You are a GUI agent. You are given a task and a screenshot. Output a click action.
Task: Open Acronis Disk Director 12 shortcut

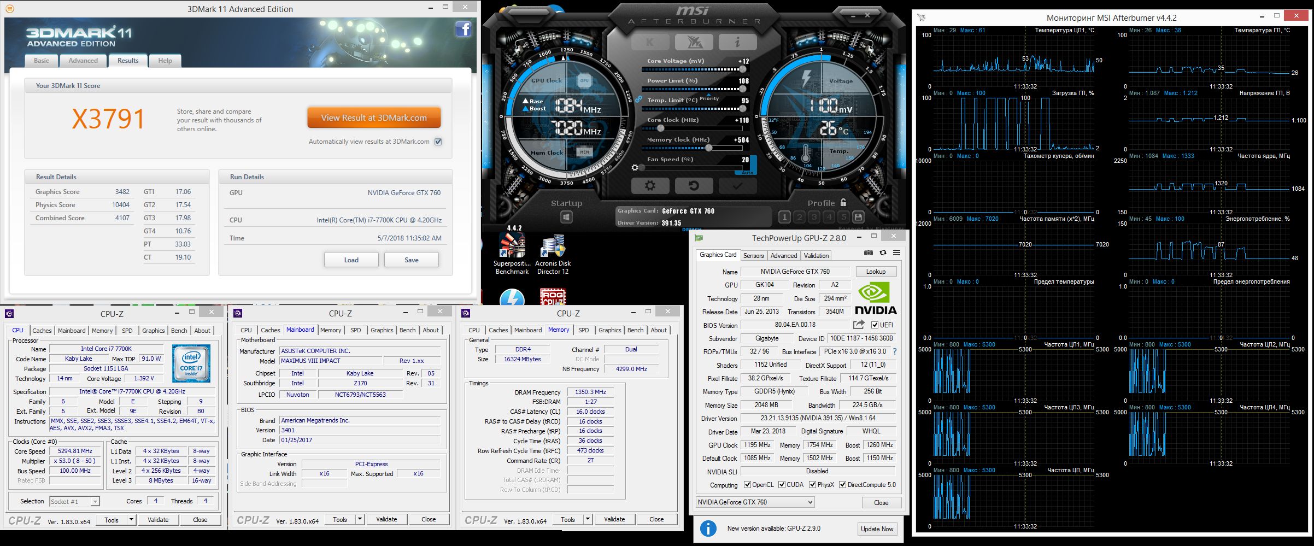click(x=553, y=254)
